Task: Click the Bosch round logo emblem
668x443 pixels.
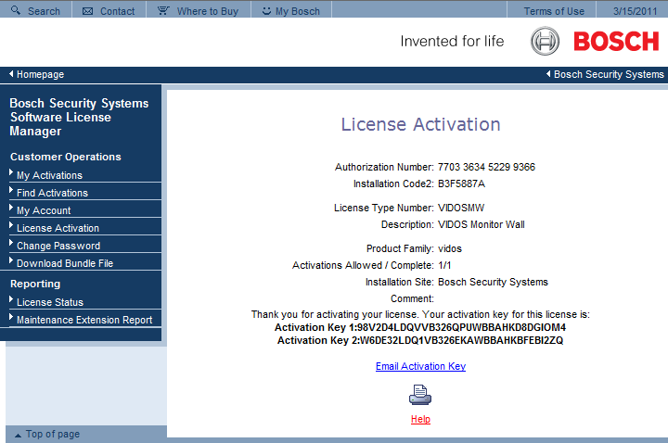Action: pyautogui.click(x=545, y=41)
